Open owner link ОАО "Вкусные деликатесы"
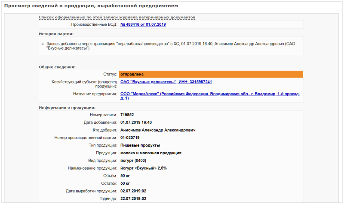Viewport: 344px width, 204px height. (166, 82)
